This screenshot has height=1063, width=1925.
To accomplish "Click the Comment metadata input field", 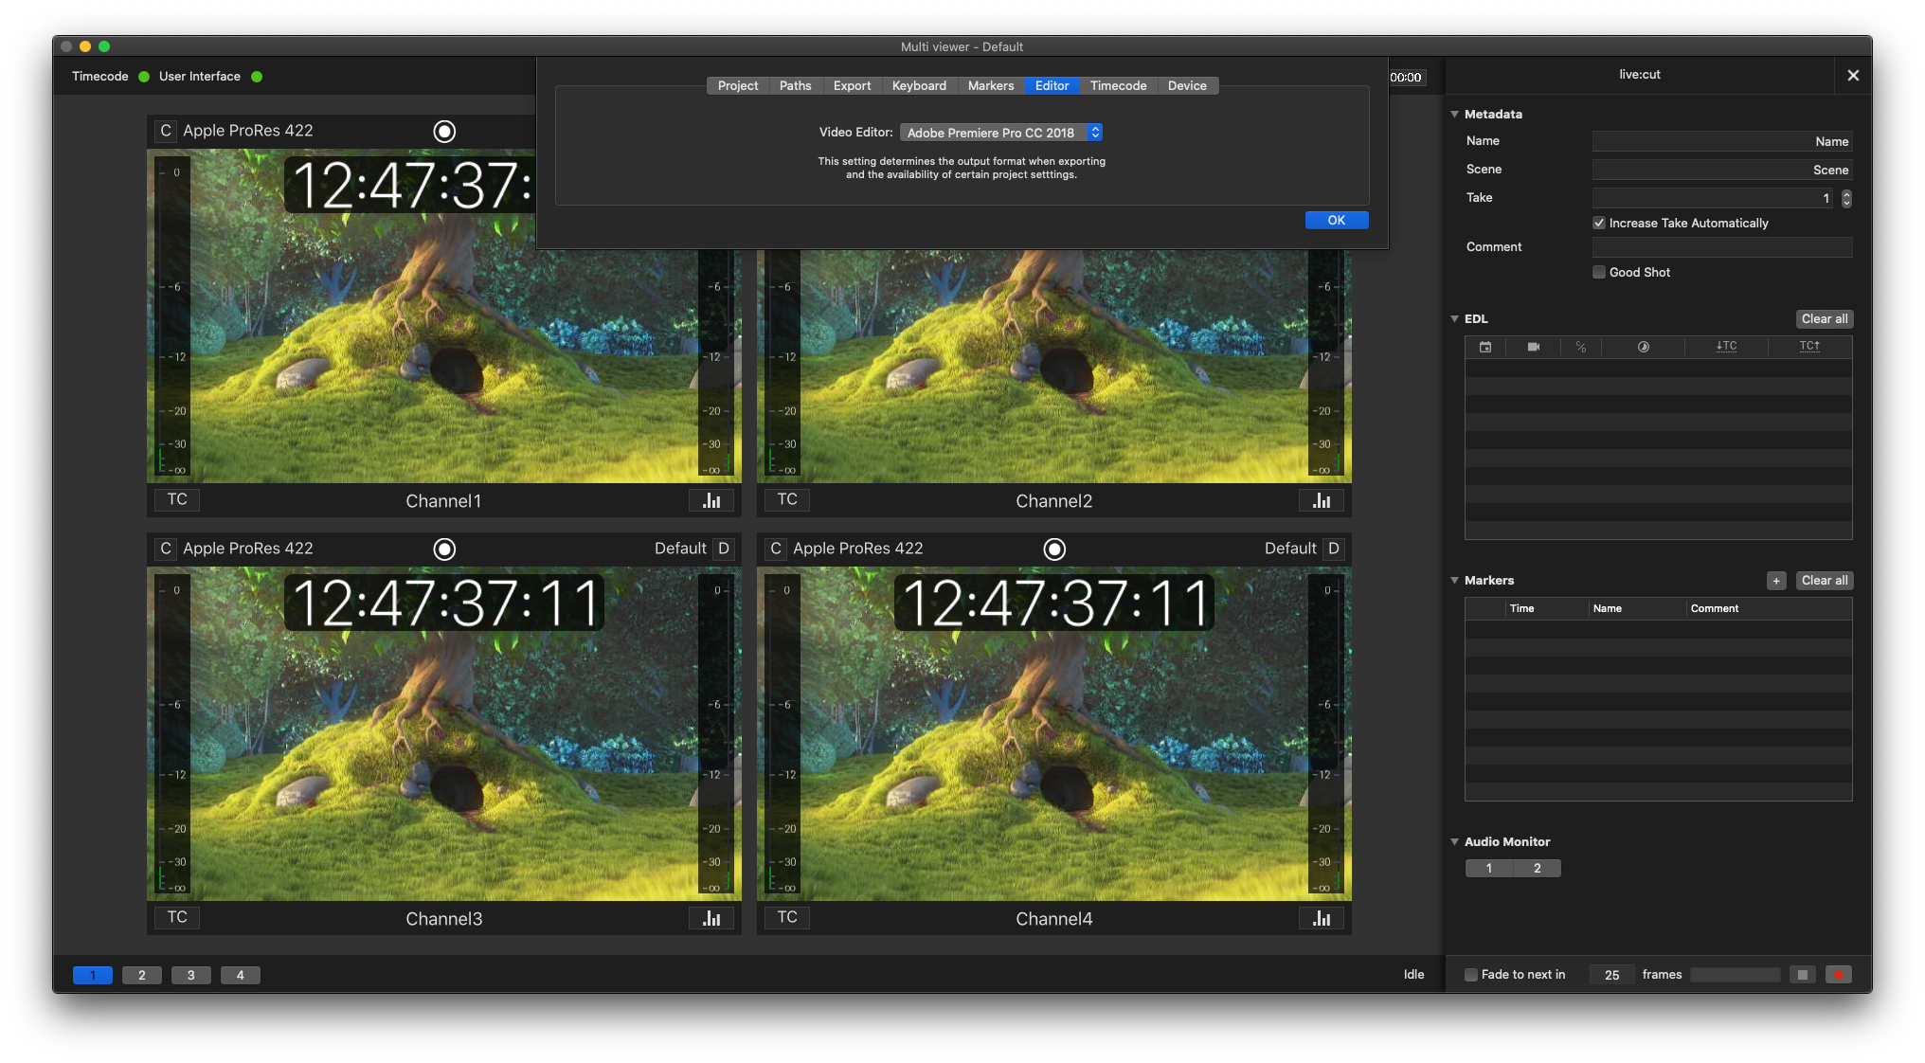I will (1722, 247).
